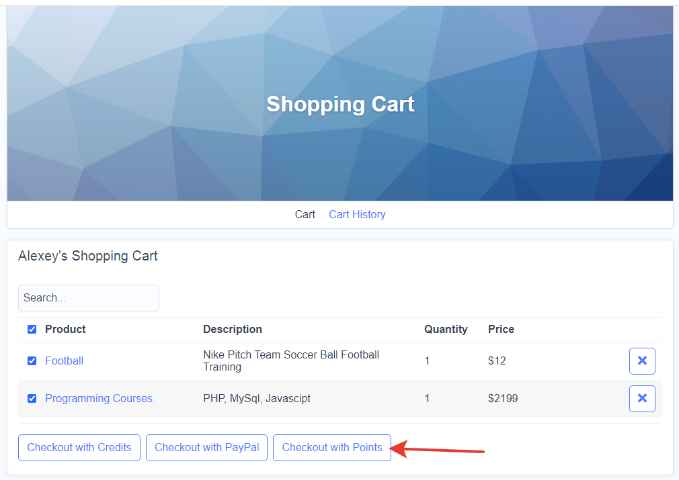Click Checkout with Credits button
The width and height of the screenshot is (679, 480).
79,448
